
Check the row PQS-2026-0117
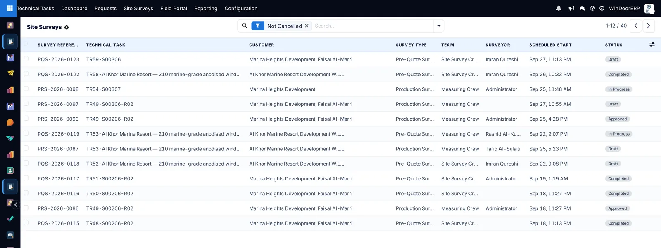pyautogui.click(x=26, y=178)
